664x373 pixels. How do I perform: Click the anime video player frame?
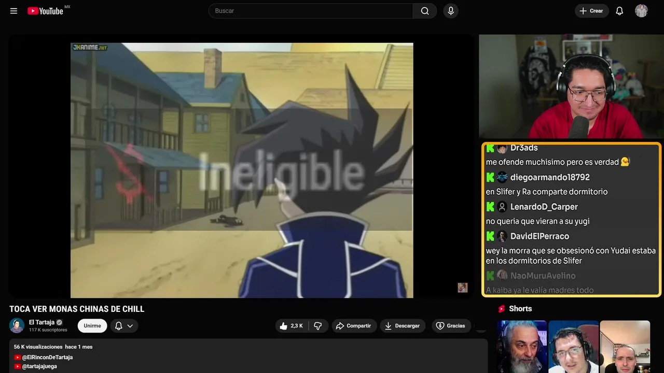pos(242,170)
